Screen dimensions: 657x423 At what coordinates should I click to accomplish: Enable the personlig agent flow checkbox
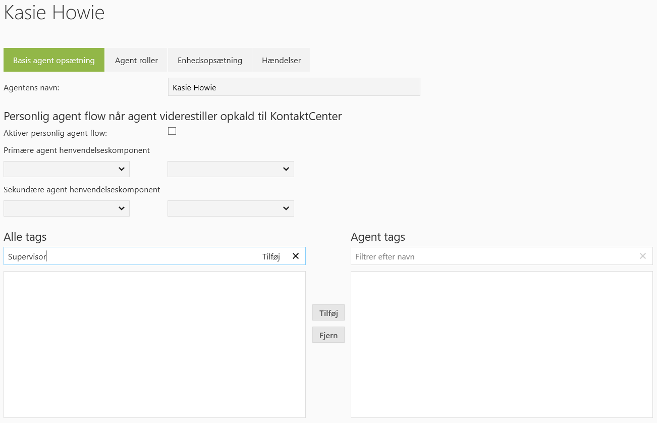click(172, 131)
